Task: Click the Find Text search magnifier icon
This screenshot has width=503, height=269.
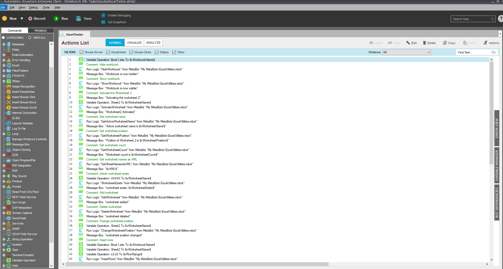Action: tap(493, 52)
